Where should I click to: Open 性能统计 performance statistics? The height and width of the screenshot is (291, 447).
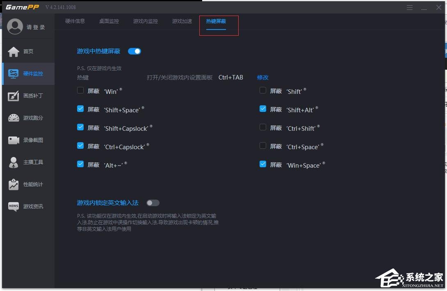click(x=27, y=184)
